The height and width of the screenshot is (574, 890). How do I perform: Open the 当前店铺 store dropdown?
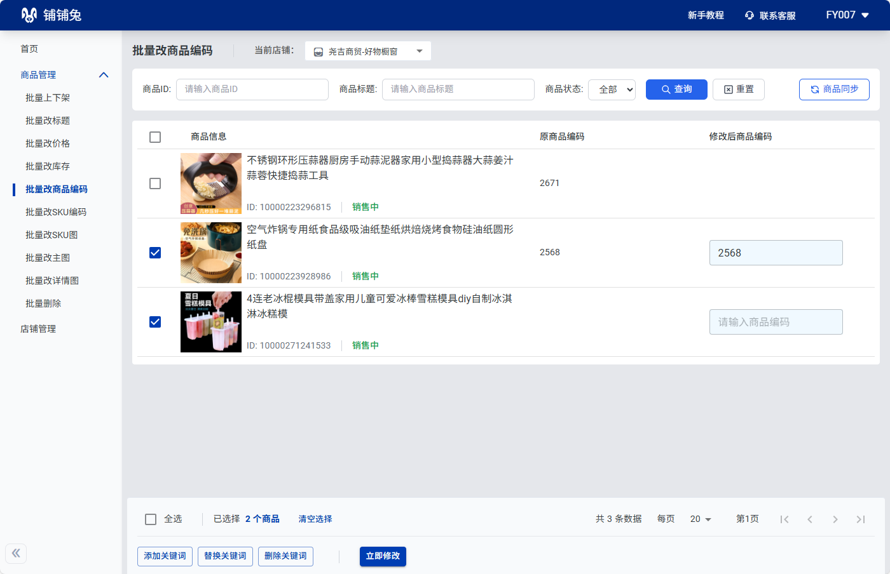coord(368,51)
